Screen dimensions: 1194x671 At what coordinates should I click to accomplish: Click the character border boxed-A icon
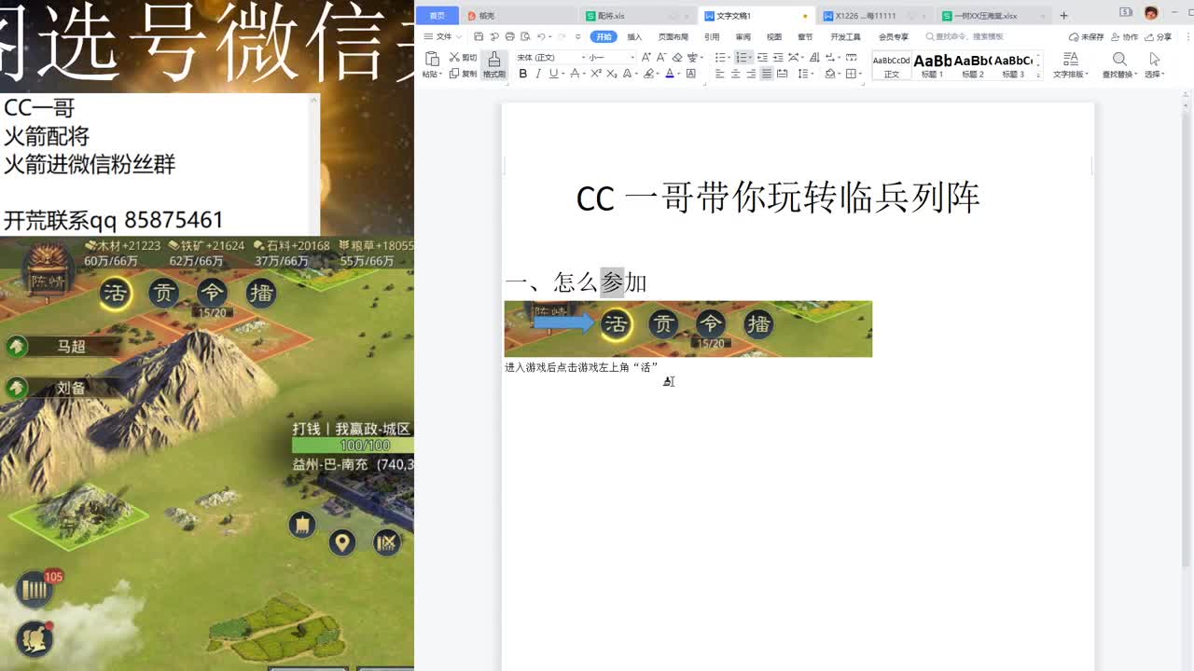click(690, 74)
